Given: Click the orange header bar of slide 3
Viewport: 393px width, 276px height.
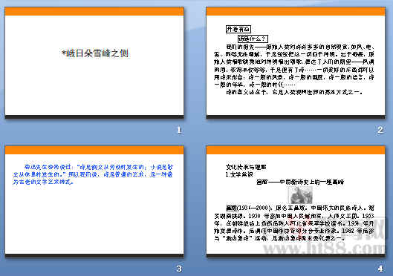Looking at the screenshot, I should click(x=94, y=150).
